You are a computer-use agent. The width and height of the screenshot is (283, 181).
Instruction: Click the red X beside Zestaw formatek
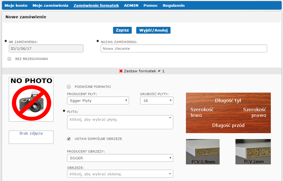click(x=121, y=71)
